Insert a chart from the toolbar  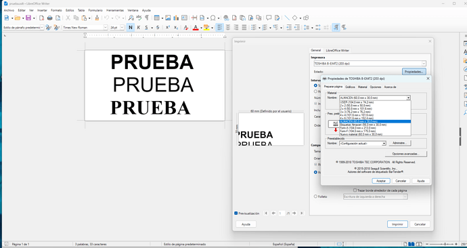pos(176,18)
